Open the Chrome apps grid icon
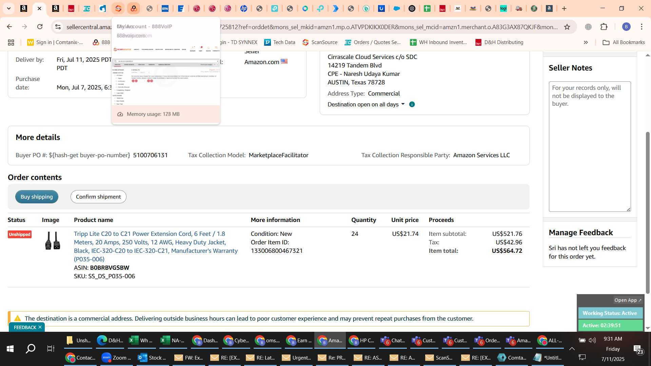651x366 pixels. [11, 42]
